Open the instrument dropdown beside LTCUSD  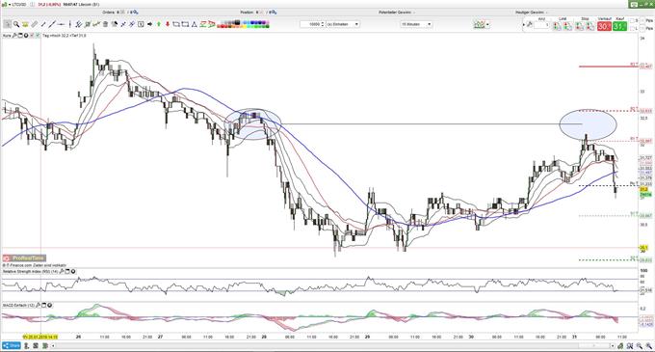tap(10, 4)
